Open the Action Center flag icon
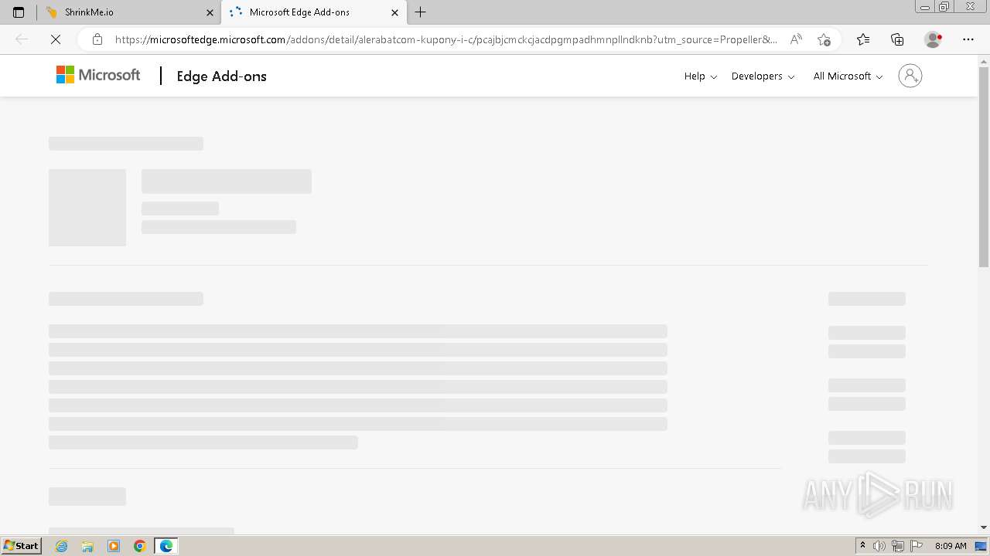 click(x=917, y=546)
